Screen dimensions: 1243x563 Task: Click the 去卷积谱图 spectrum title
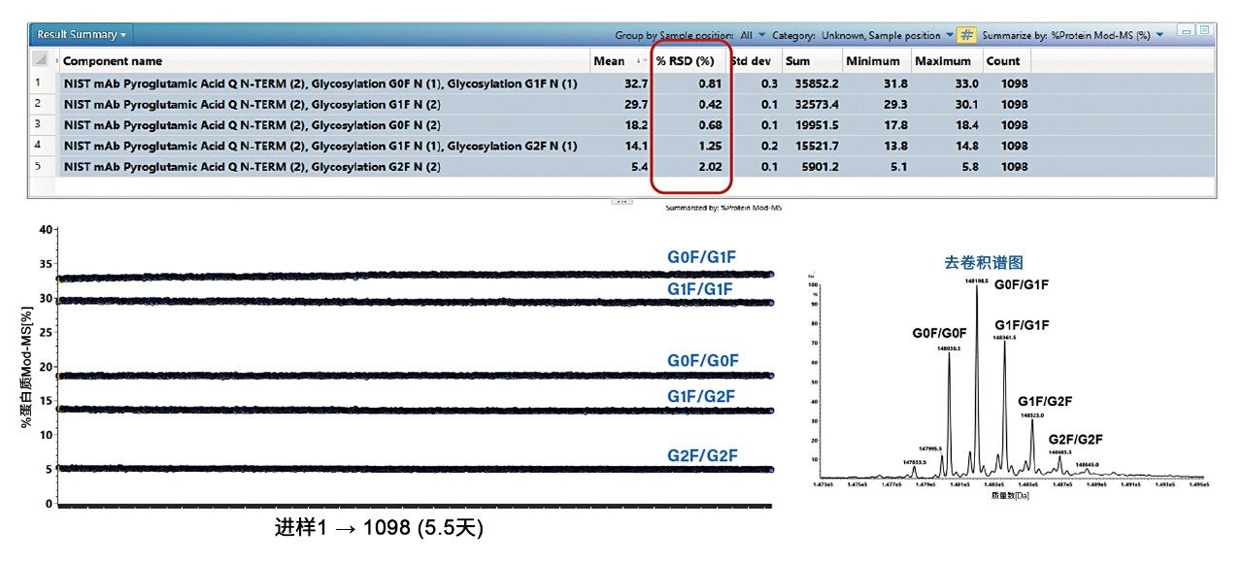click(984, 262)
